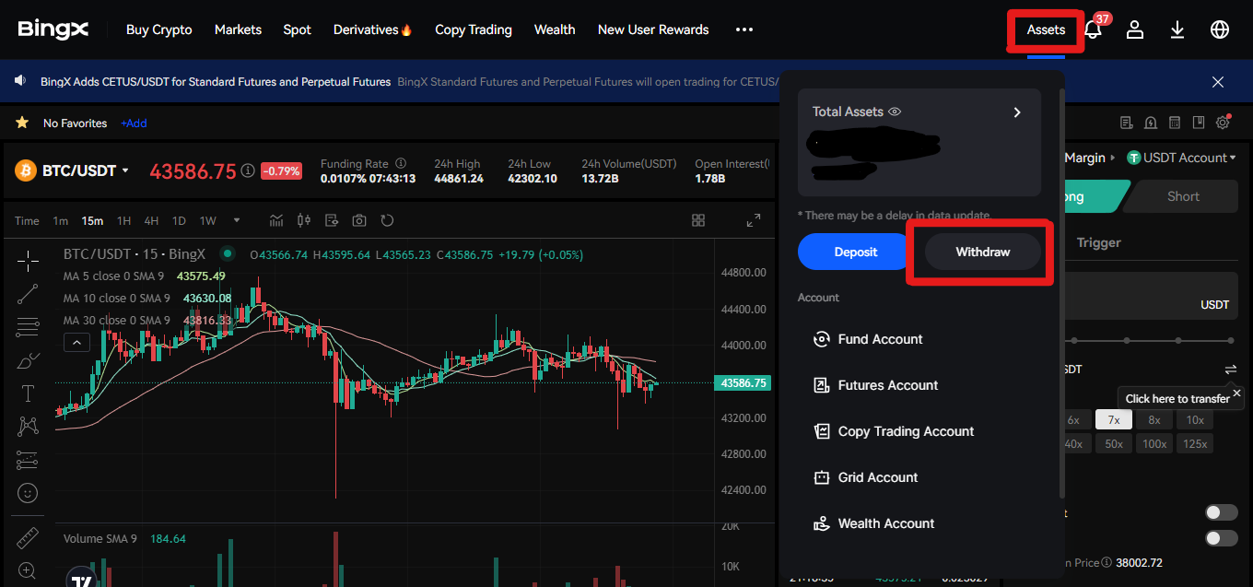Expand chart to fullscreen

(x=754, y=220)
